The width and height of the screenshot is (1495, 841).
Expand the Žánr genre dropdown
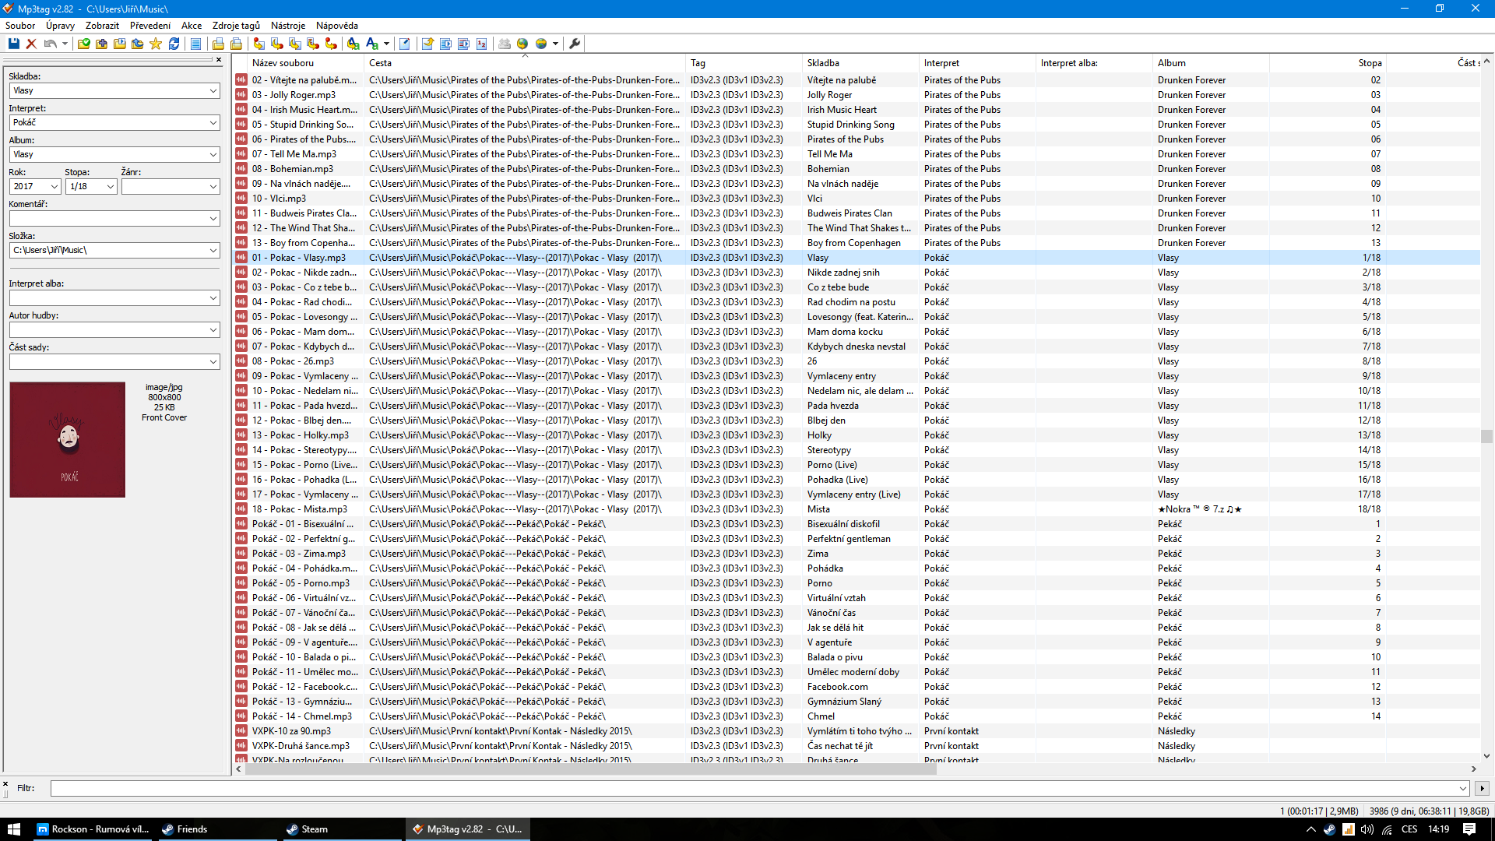pyautogui.click(x=213, y=186)
